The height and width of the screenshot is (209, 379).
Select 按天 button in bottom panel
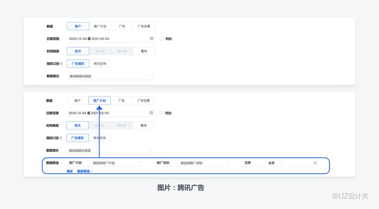click(x=77, y=125)
